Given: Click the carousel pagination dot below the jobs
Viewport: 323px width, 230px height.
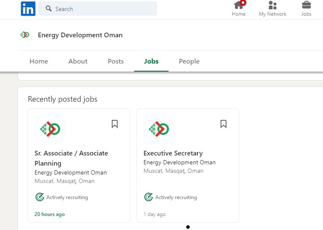Looking at the screenshot, I should 188,227.
